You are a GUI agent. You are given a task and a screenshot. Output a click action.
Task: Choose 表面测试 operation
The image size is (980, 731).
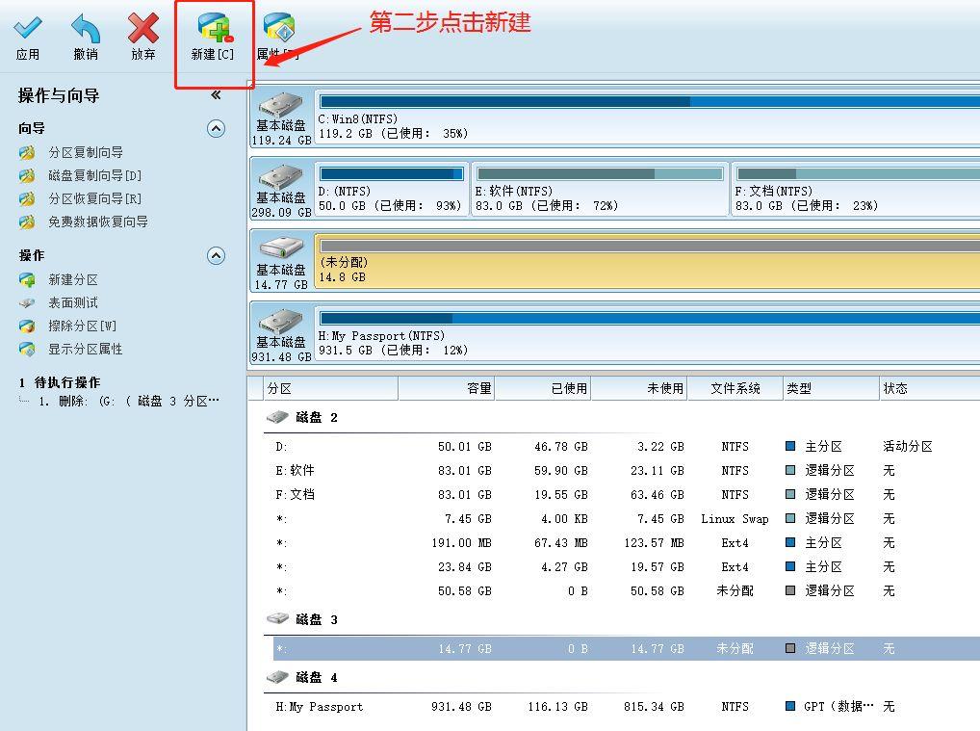pyautogui.click(x=73, y=302)
